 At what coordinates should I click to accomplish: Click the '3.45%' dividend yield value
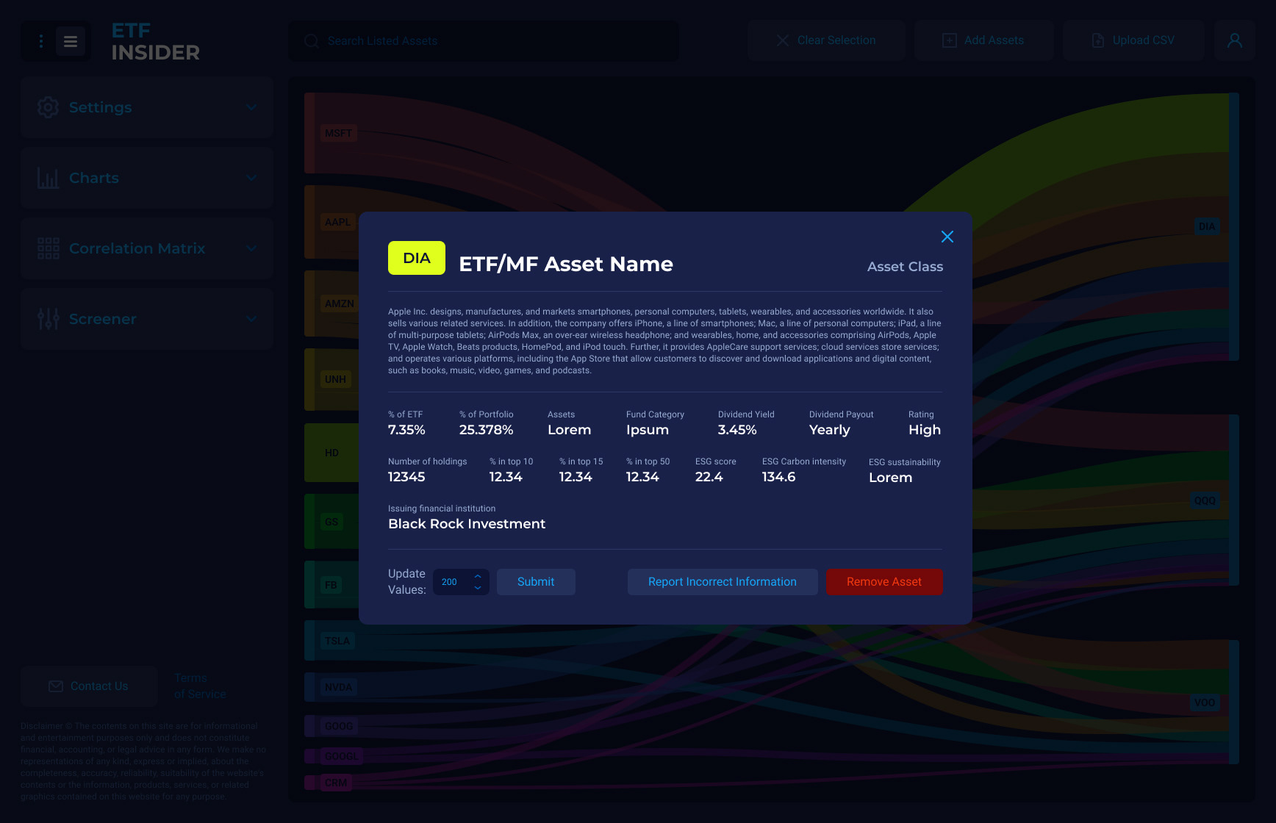[x=737, y=430]
